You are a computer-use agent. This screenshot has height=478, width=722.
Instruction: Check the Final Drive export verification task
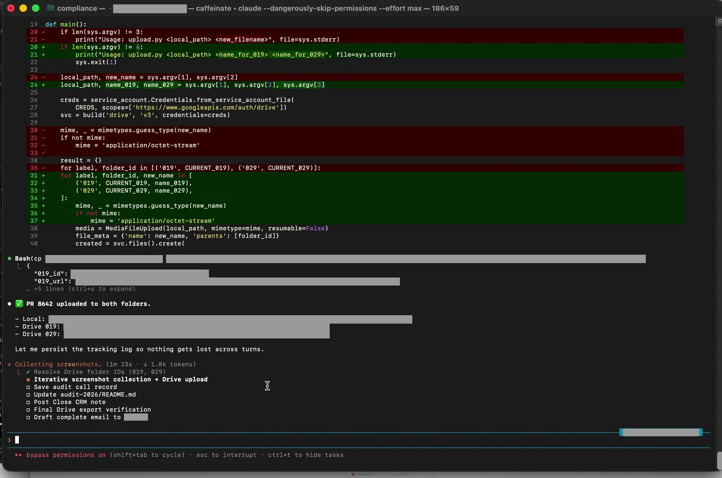click(x=28, y=410)
